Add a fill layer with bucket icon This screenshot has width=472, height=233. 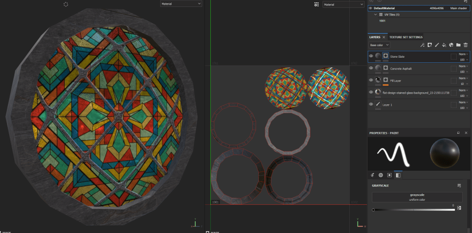tap(444, 45)
